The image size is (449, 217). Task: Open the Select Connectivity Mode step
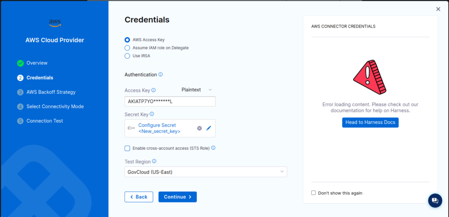point(55,106)
